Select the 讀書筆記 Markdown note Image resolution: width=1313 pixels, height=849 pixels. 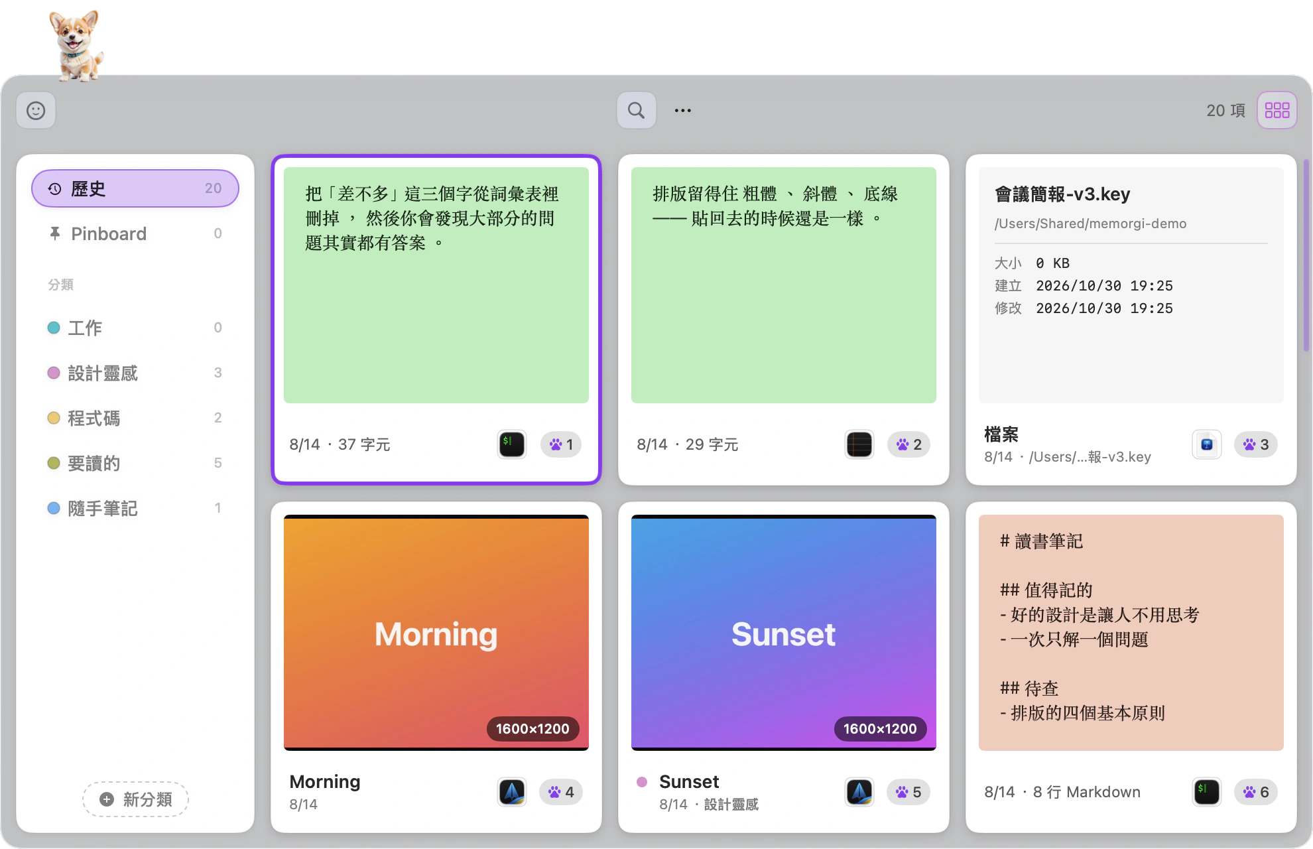click(x=1131, y=633)
